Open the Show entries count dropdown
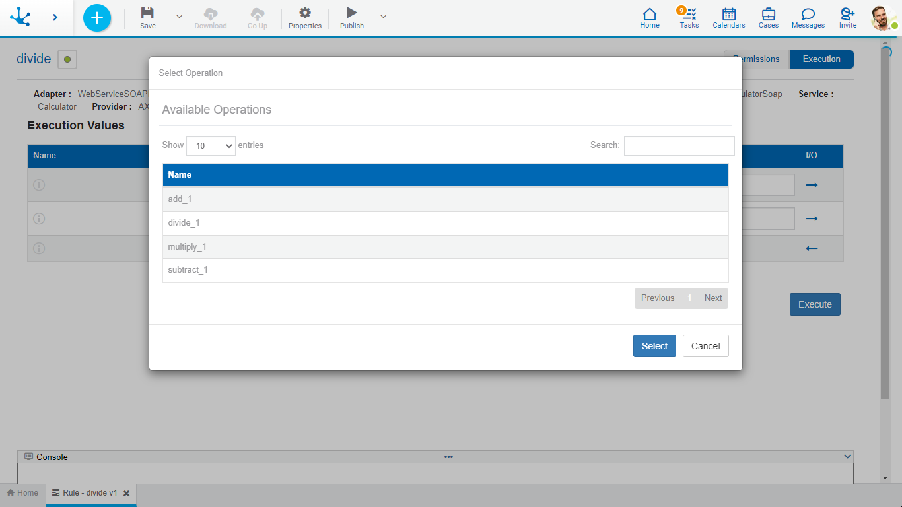 coord(211,146)
